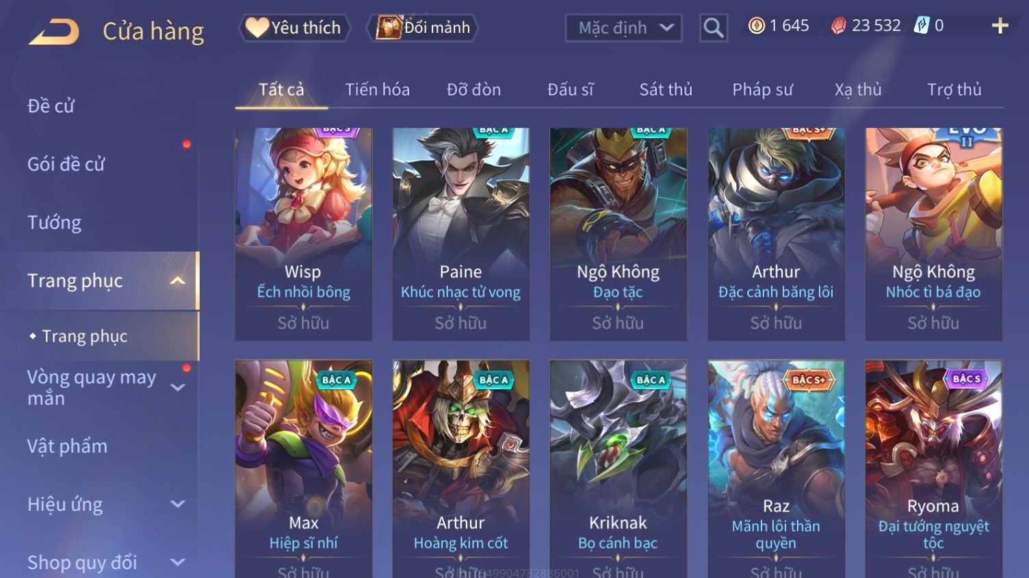Switch to the Tiến hóa tab
The height and width of the screenshot is (578, 1029).
377,90
